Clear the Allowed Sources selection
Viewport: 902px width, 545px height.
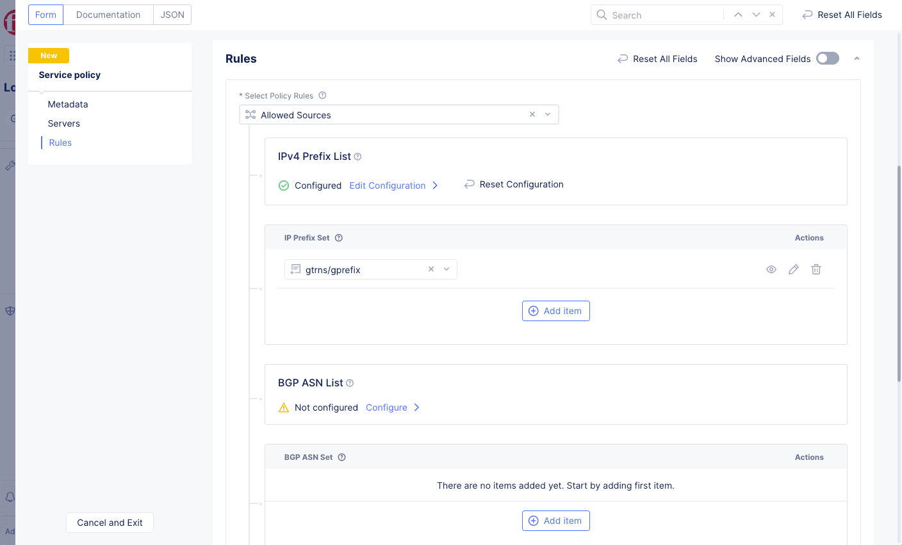(x=532, y=115)
